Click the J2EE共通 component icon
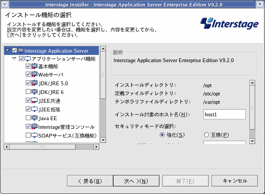The width and height of the screenshot is (265, 194). click(x=34, y=100)
